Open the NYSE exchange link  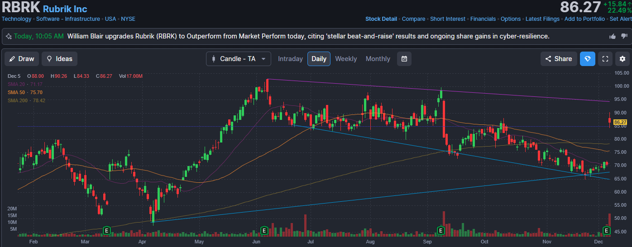128,19
